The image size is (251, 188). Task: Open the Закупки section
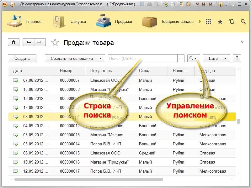(x=78, y=21)
